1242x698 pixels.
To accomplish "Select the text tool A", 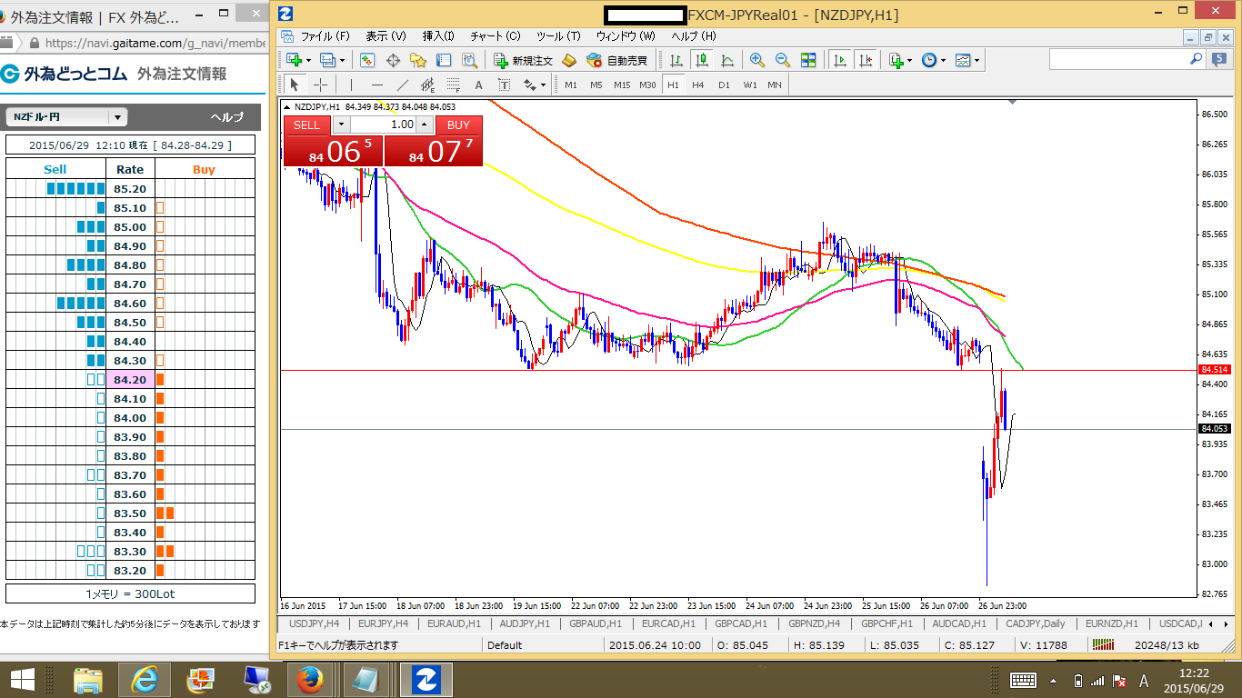I will pyautogui.click(x=478, y=85).
